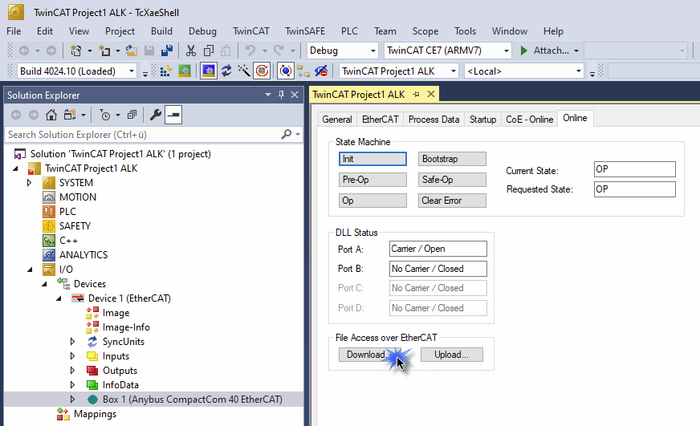Click the Download... button

point(369,355)
